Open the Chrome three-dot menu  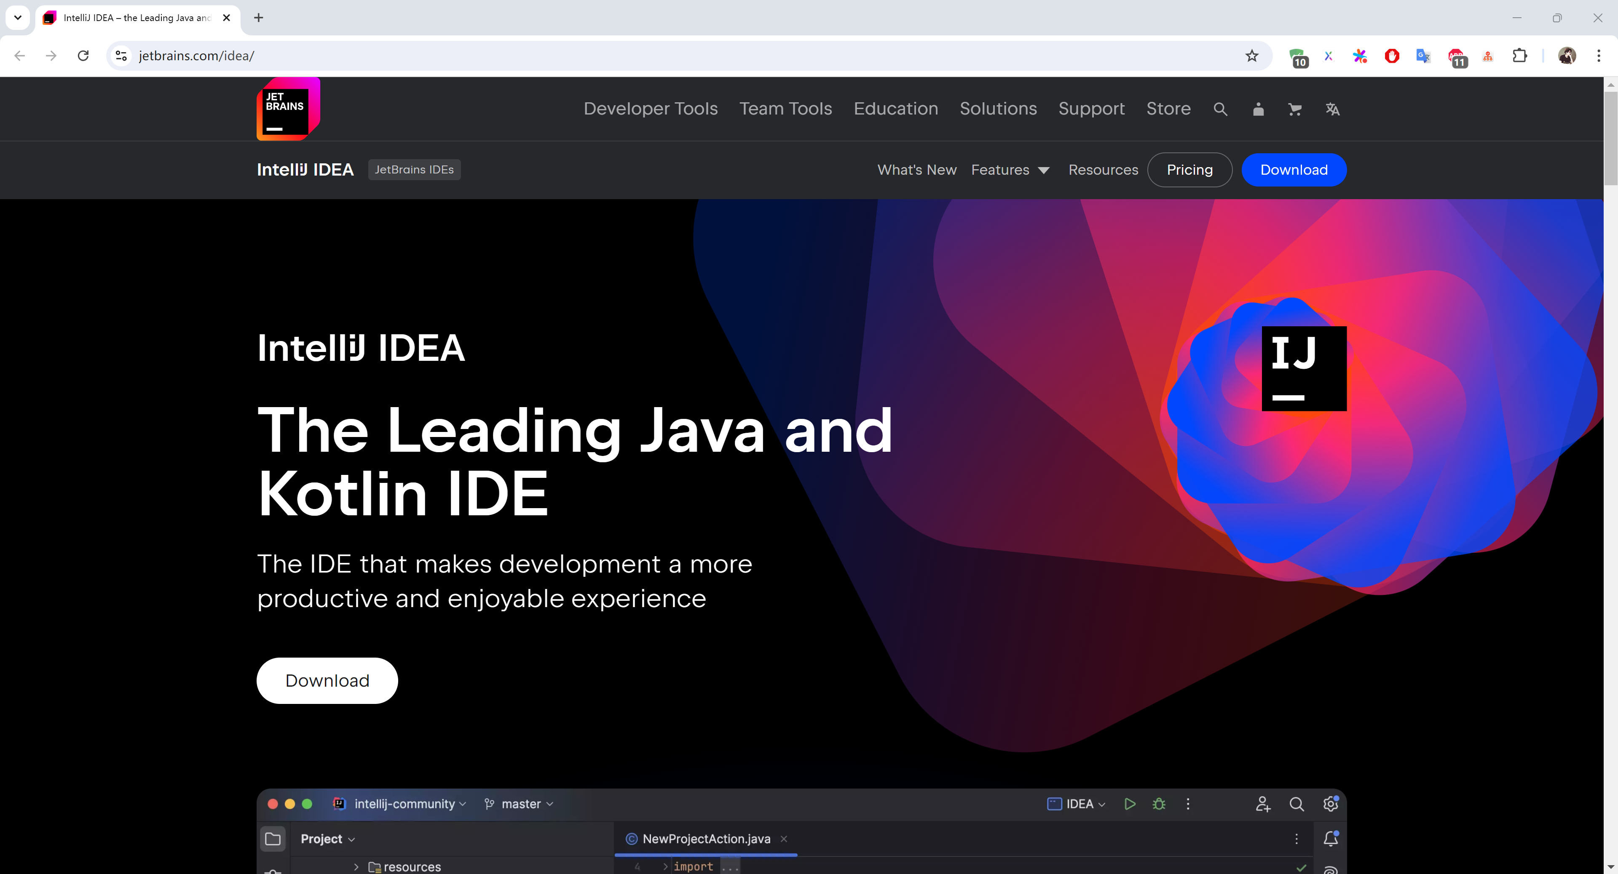pyautogui.click(x=1598, y=56)
